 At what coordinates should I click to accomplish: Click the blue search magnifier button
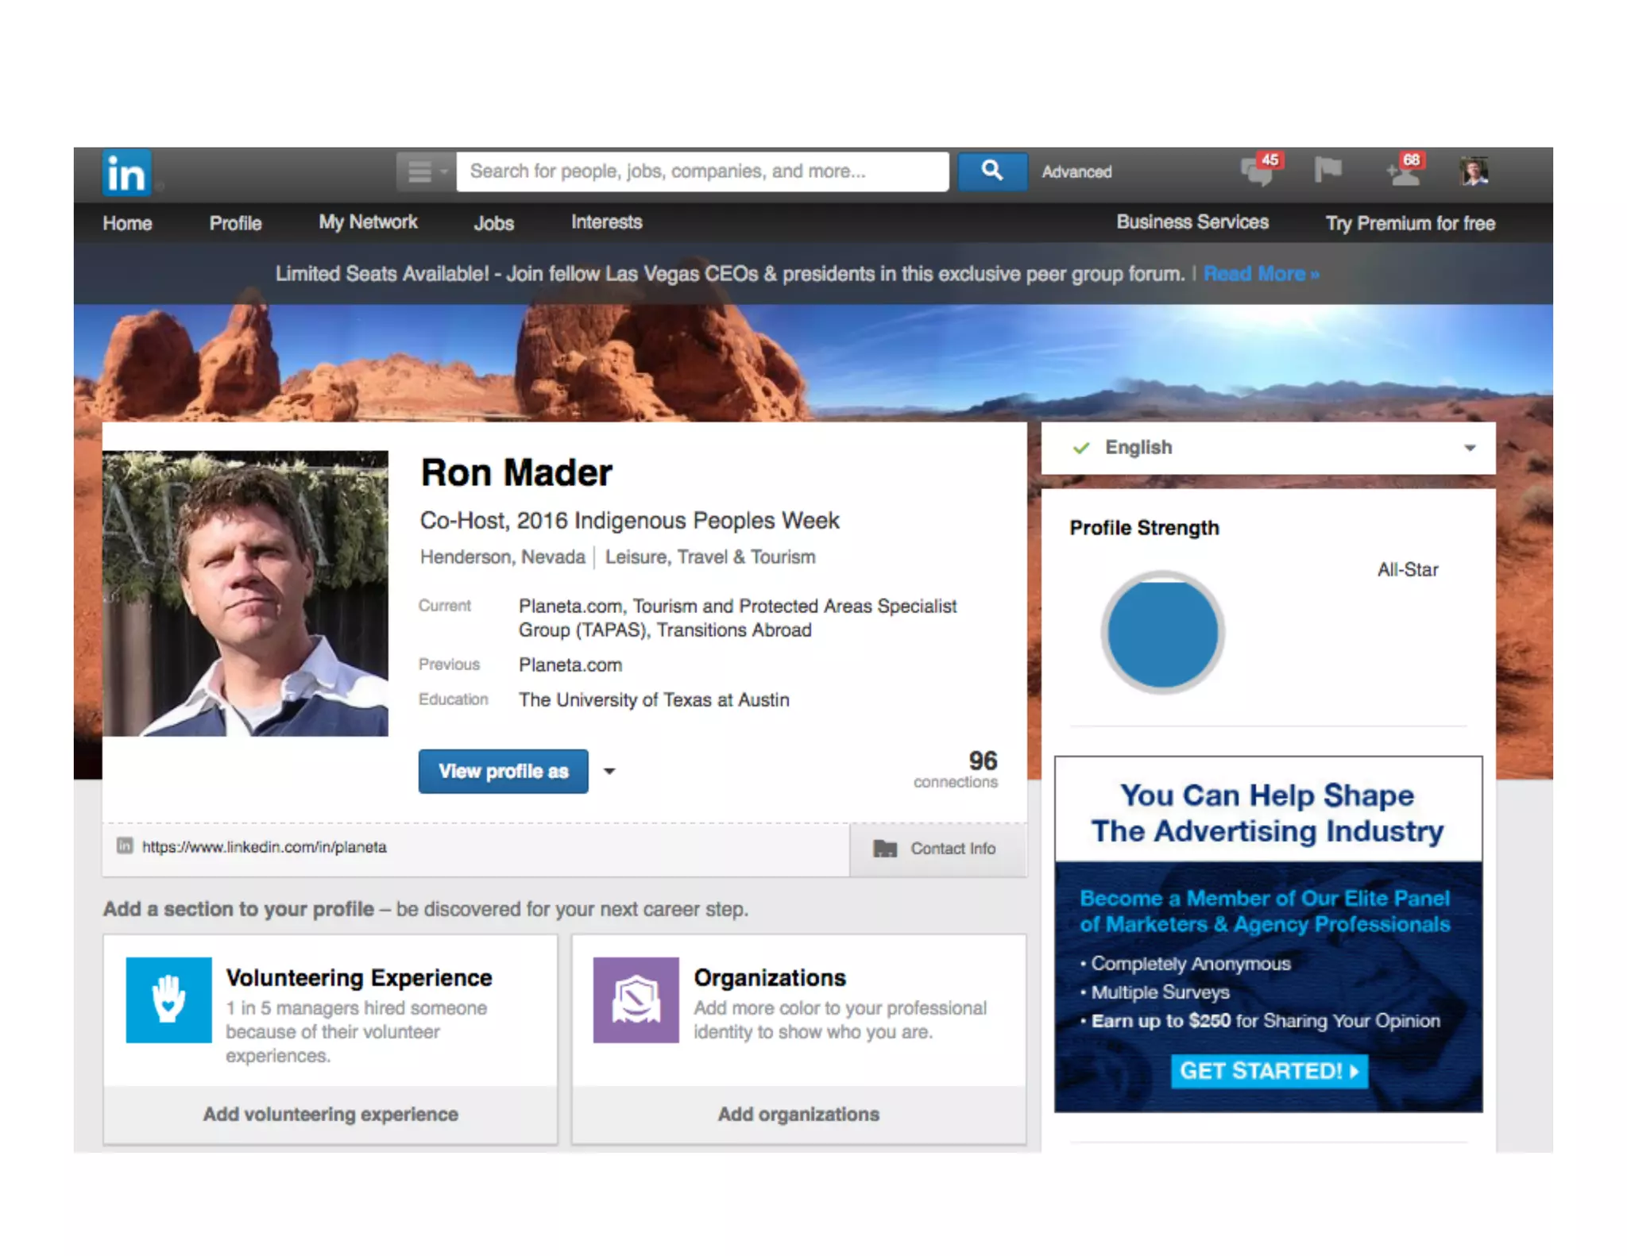click(991, 171)
